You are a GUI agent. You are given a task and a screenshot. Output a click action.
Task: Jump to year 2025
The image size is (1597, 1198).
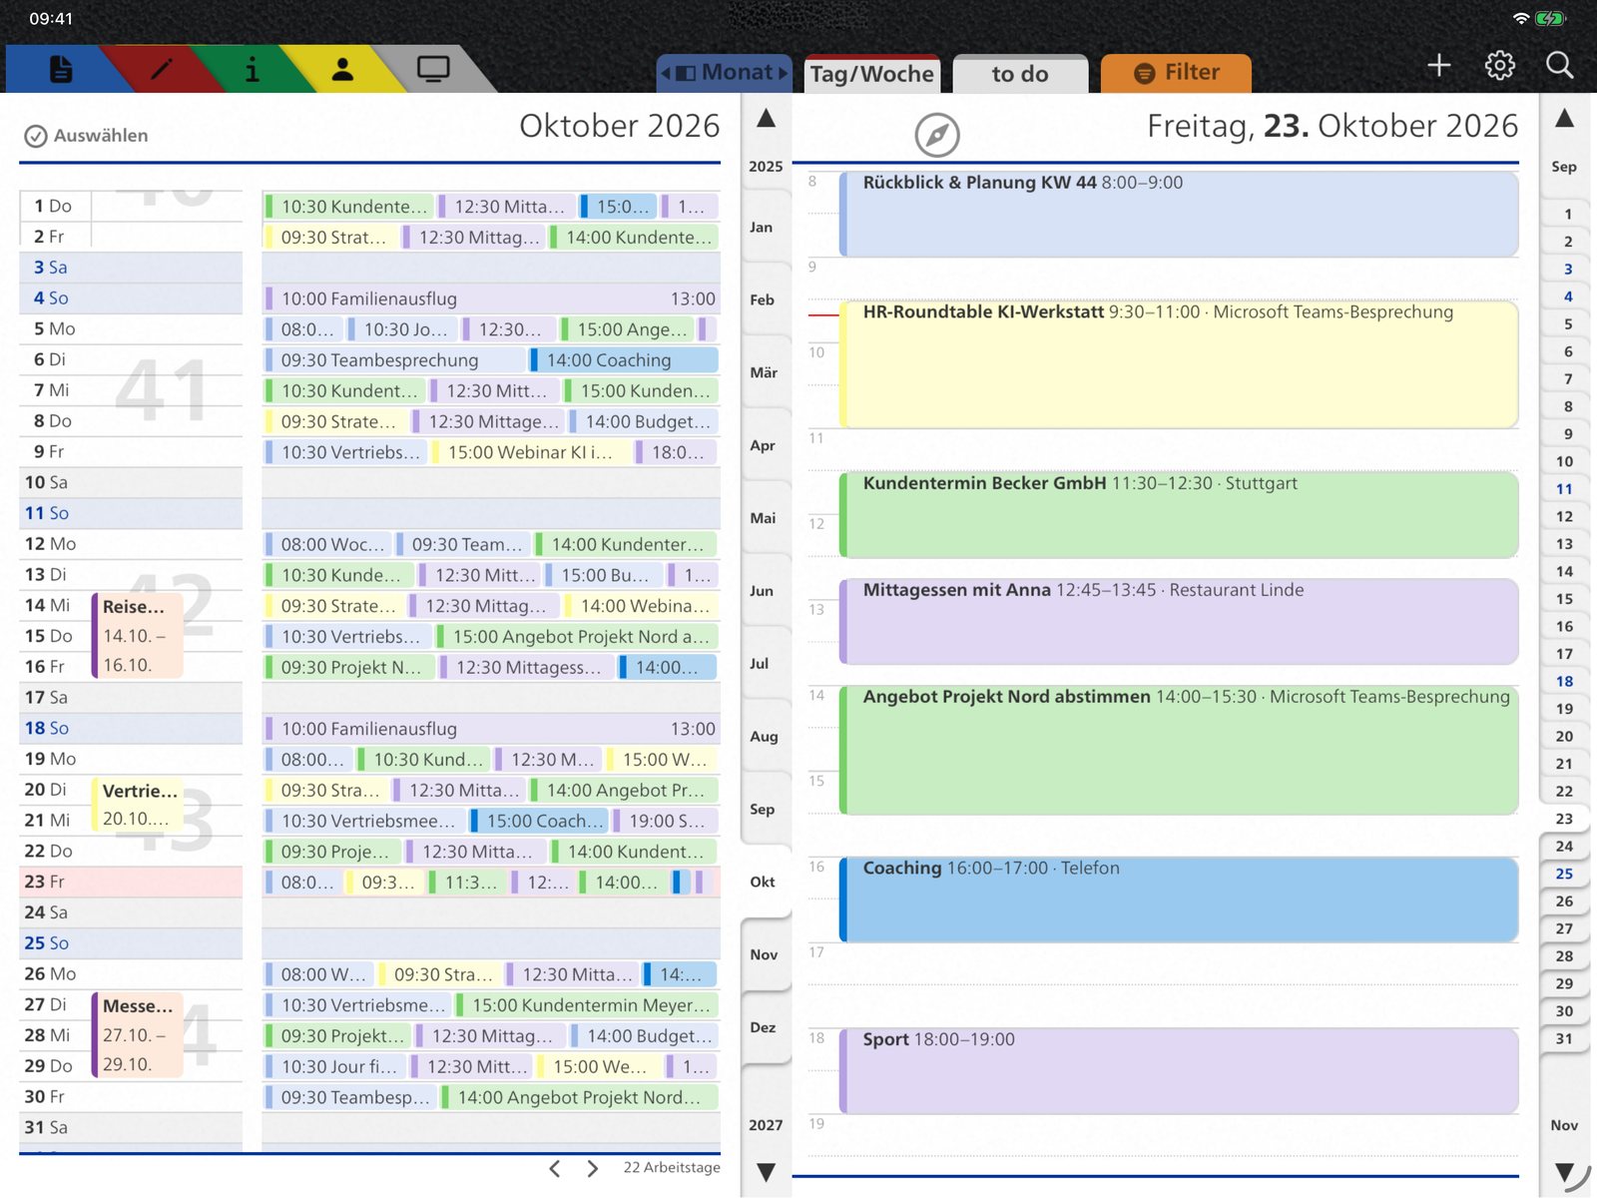click(x=766, y=167)
